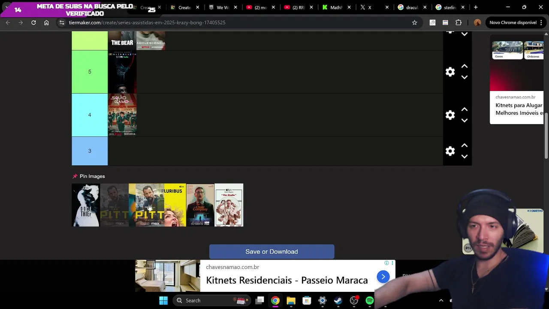Select the Adolescência poster thumbnail
This screenshot has width=549, height=309.
(151, 40)
